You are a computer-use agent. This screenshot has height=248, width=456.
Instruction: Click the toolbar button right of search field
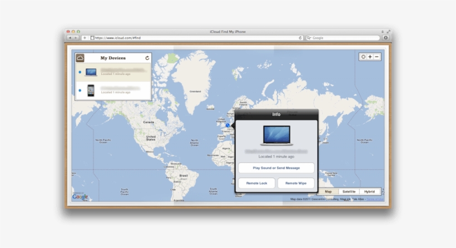[385, 38]
